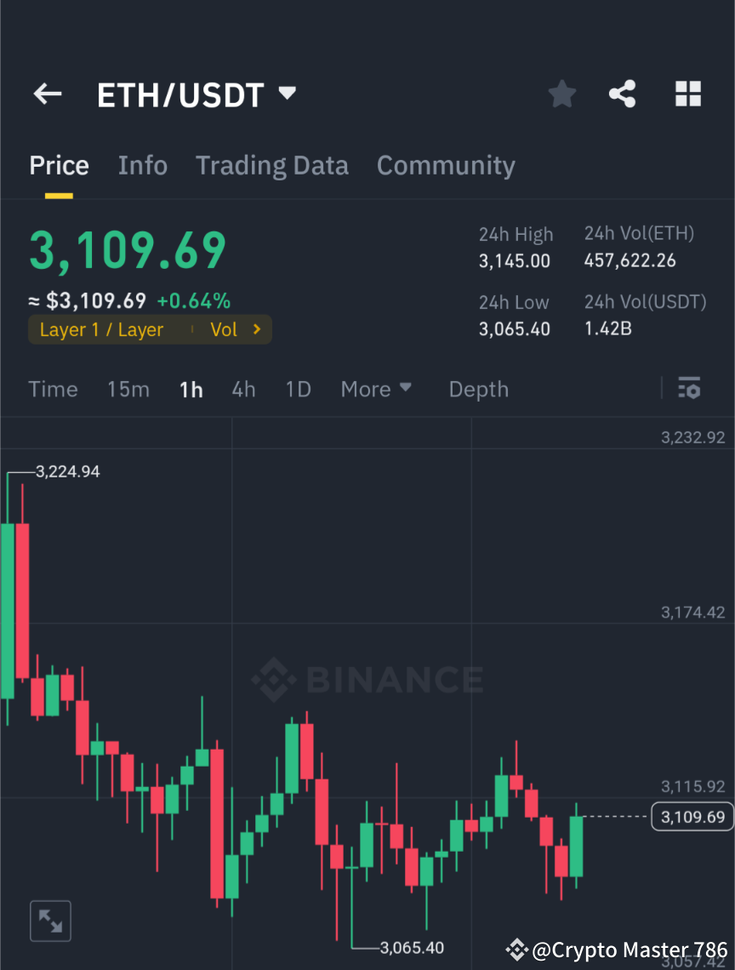Open the Community tab
The height and width of the screenshot is (970, 735).
(446, 165)
